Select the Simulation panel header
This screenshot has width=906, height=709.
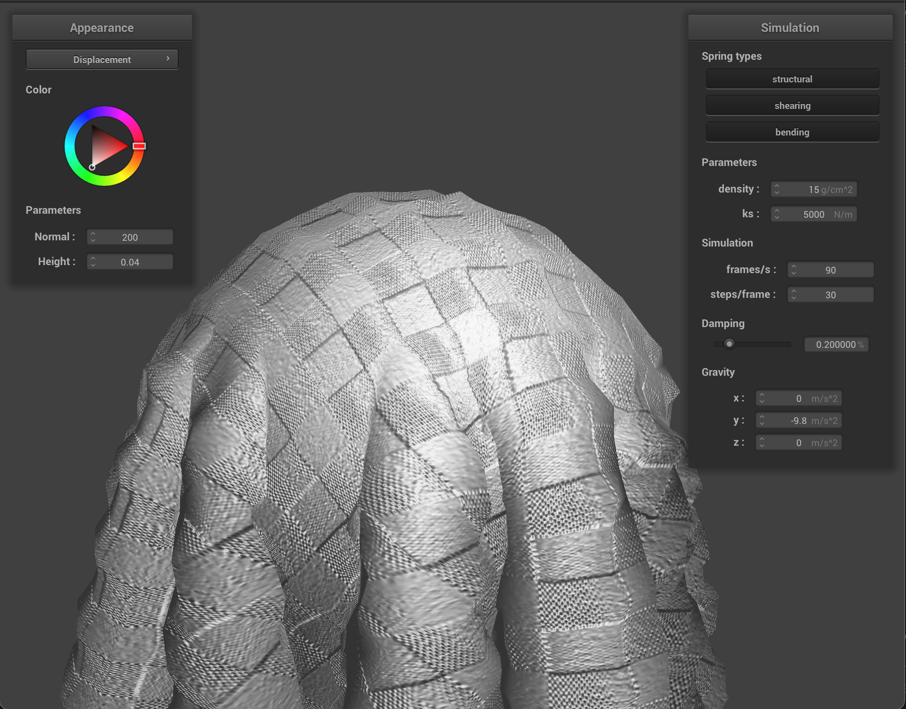[x=790, y=27]
